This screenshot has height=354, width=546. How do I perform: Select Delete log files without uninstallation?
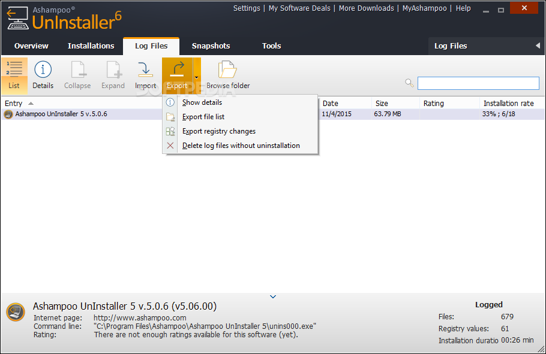(240, 146)
